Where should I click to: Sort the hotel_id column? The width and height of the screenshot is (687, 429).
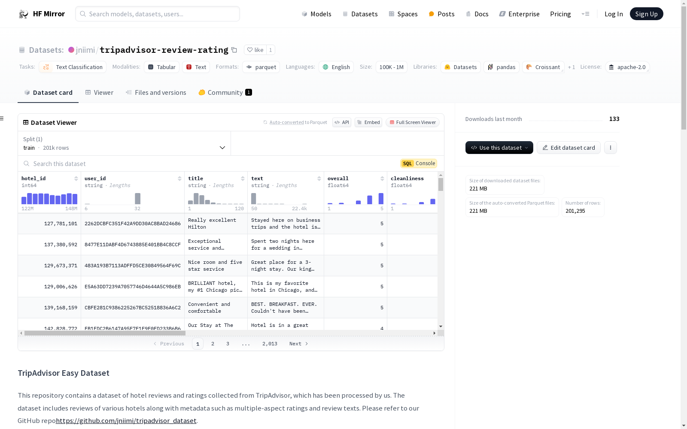(76, 178)
